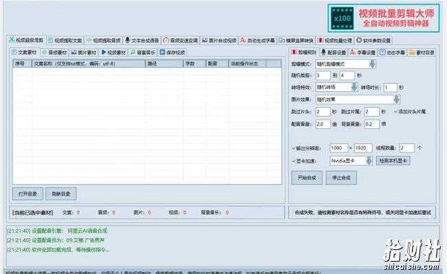Image resolution: width=447 pixels, height=274 pixels.
Task: Click the document icon on 视频提取文案 tab
Action: point(50,41)
